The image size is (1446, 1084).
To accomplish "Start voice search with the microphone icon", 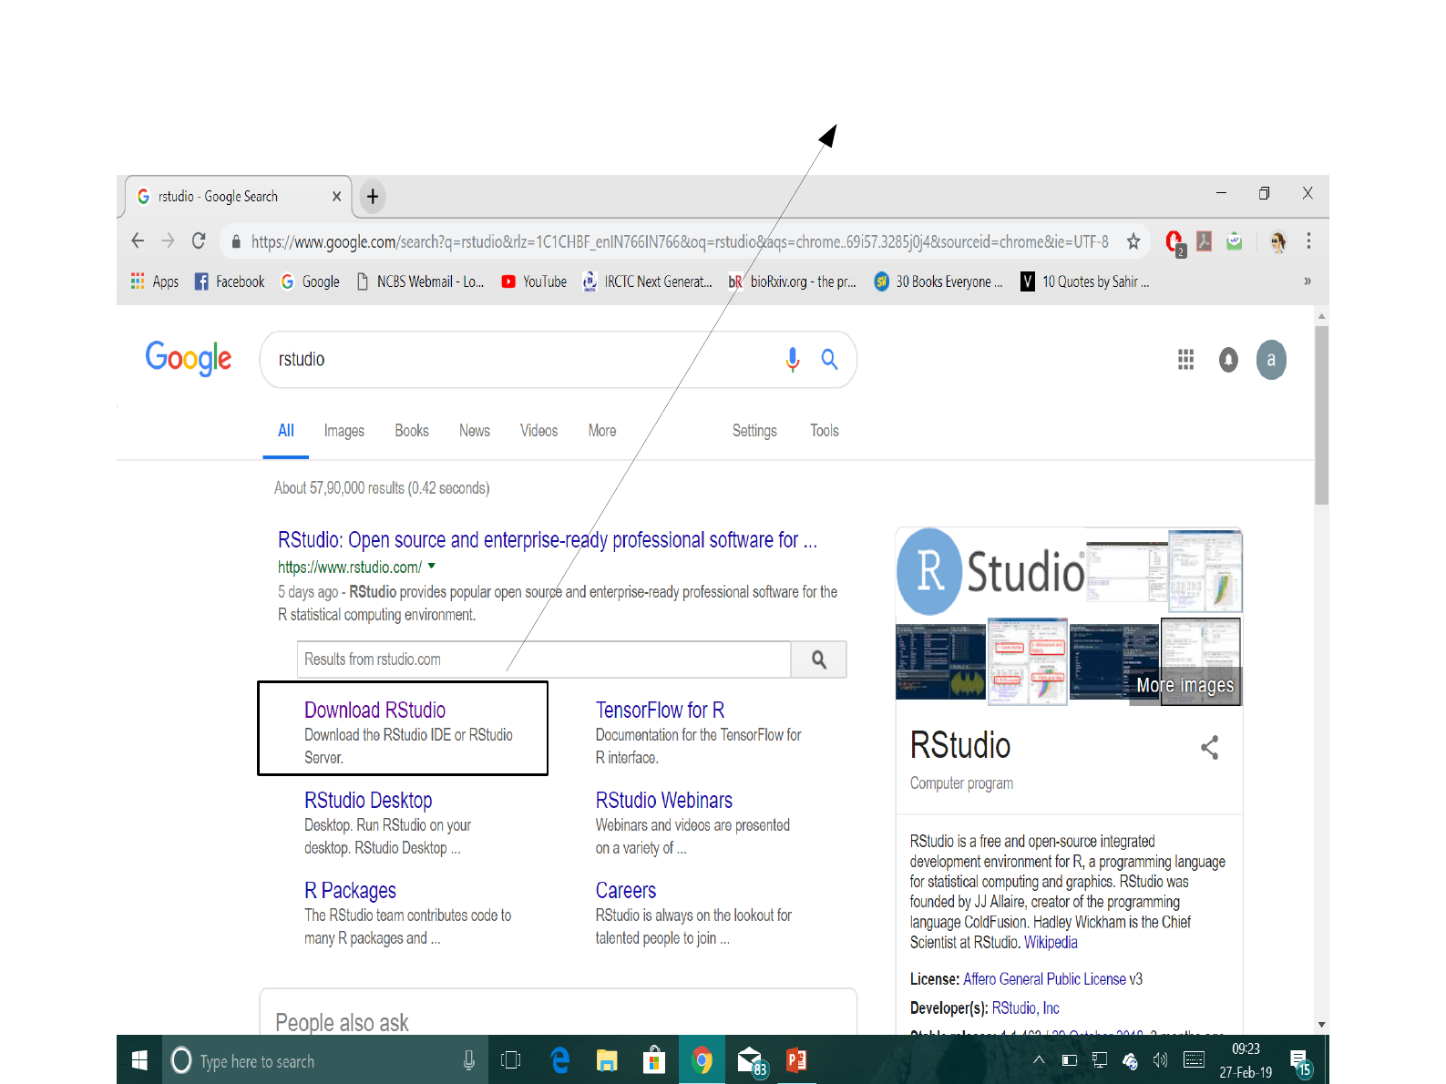I will pos(793,360).
